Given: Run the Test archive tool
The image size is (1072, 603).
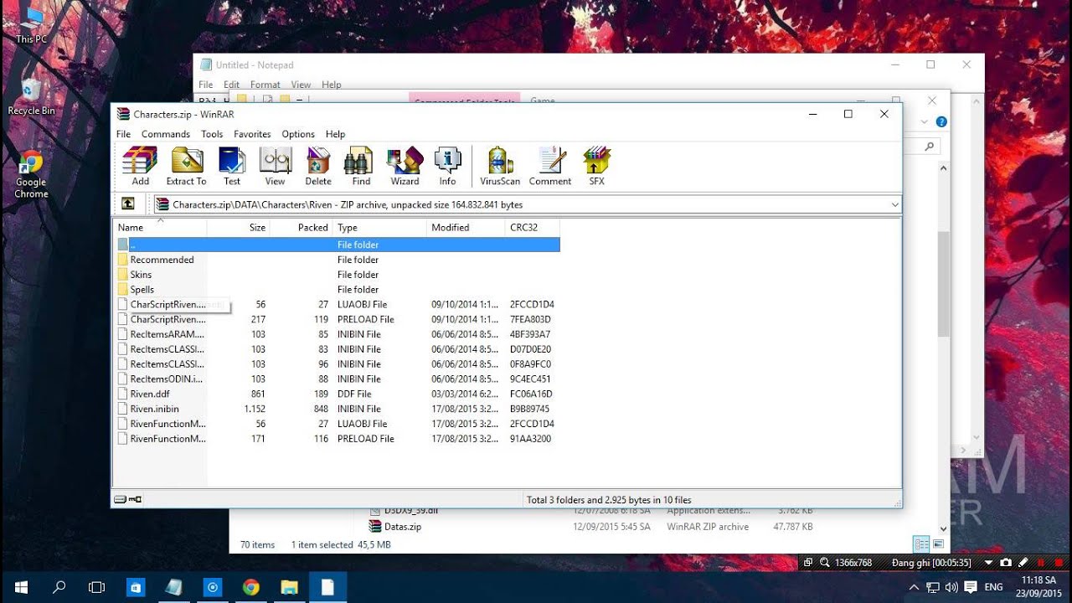Looking at the screenshot, I should (x=232, y=166).
